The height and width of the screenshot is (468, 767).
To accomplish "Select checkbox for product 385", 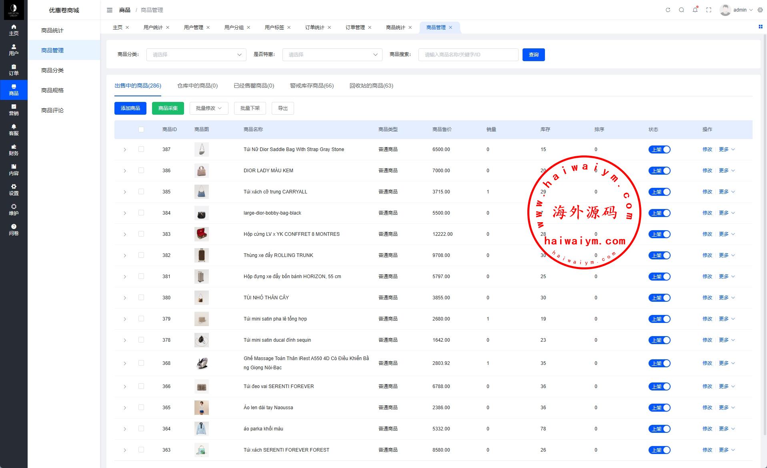I will [141, 192].
